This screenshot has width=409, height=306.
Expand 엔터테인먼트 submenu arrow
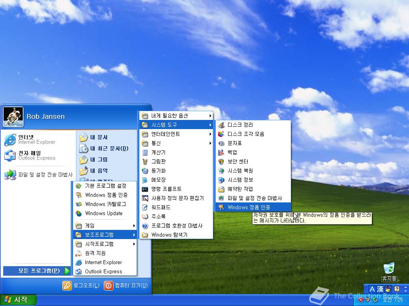point(210,134)
